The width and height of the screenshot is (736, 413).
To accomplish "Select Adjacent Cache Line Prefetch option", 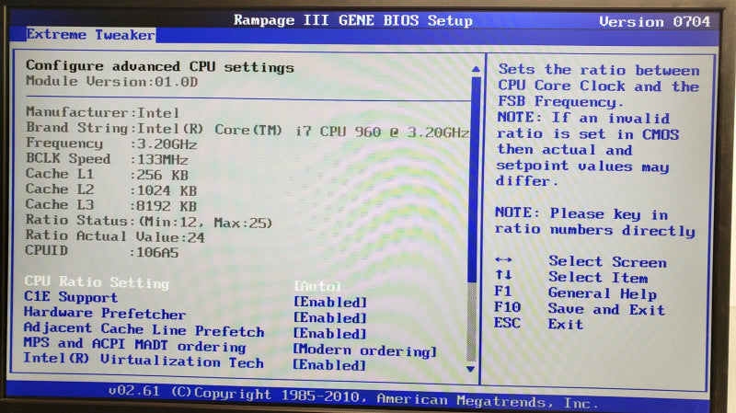I will click(144, 329).
